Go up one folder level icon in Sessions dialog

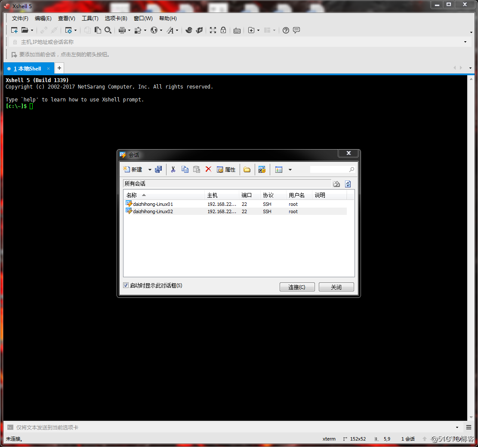pyautogui.click(x=336, y=184)
